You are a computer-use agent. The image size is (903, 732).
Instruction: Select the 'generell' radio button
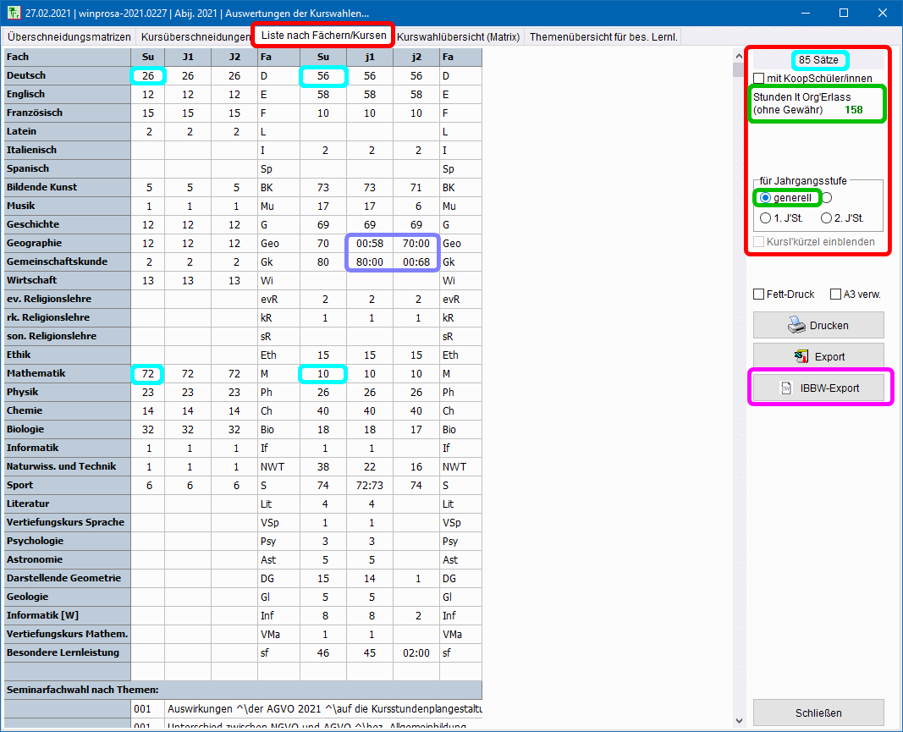coord(766,198)
